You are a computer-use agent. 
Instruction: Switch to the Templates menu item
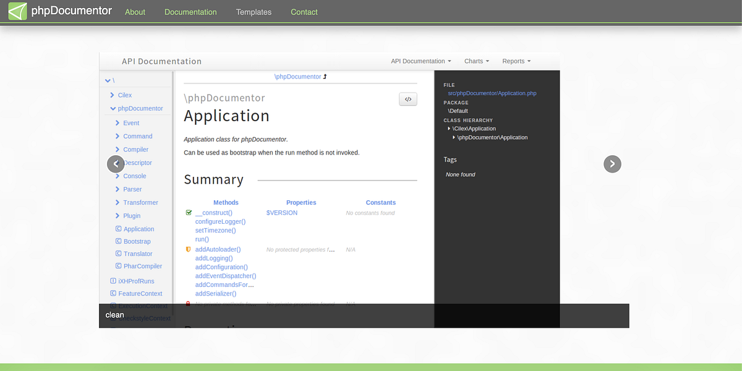254,12
